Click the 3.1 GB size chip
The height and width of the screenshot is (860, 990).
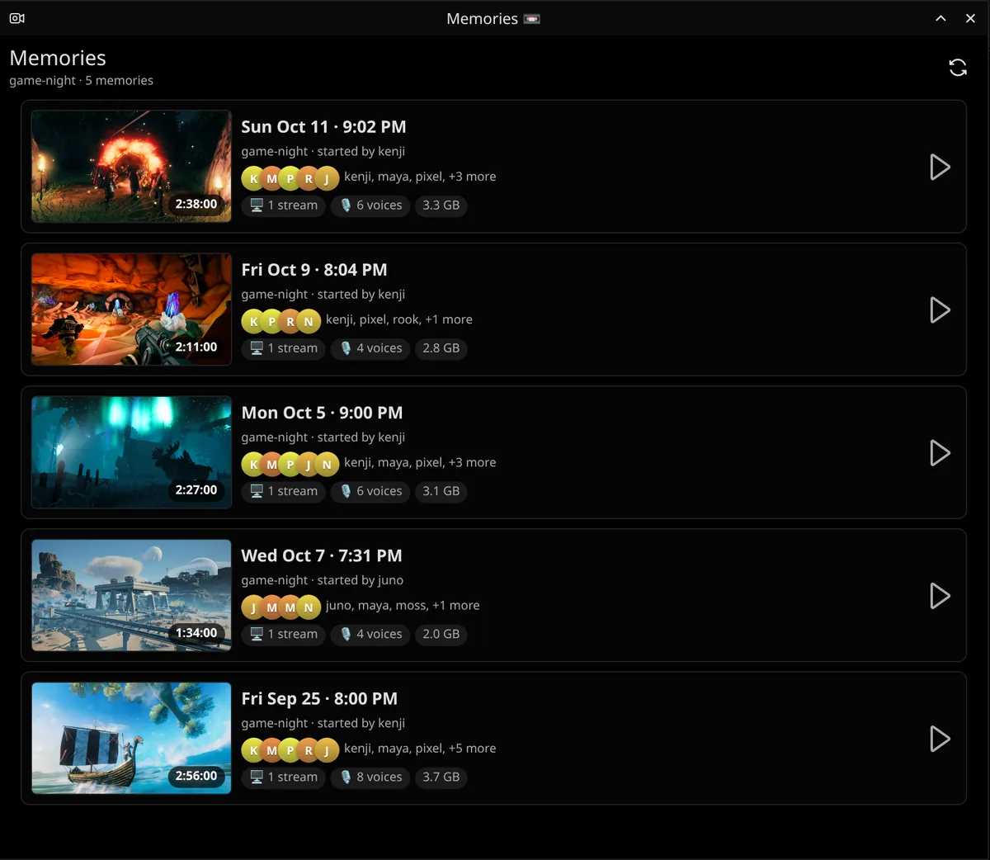point(441,491)
